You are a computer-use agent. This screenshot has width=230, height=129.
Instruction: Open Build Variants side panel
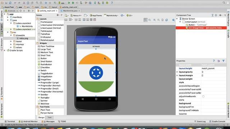(1, 111)
